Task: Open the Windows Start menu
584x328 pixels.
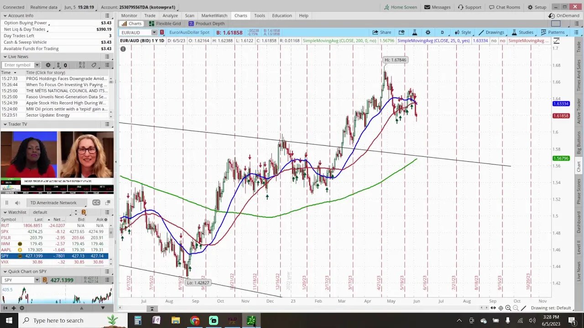Action: [x=9, y=321]
